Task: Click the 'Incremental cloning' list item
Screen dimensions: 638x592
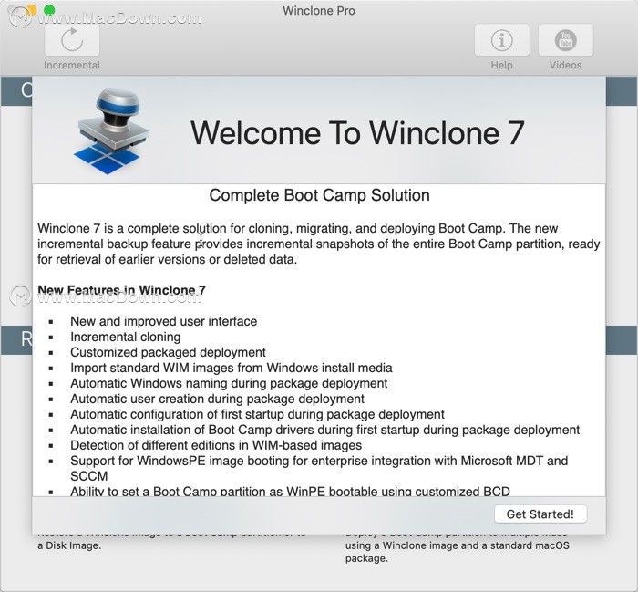Action: pos(126,337)
